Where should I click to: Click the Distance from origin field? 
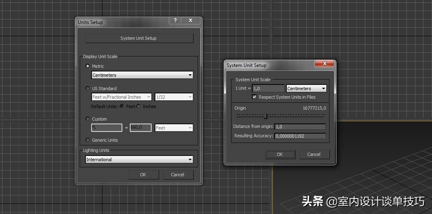point(300,127)
